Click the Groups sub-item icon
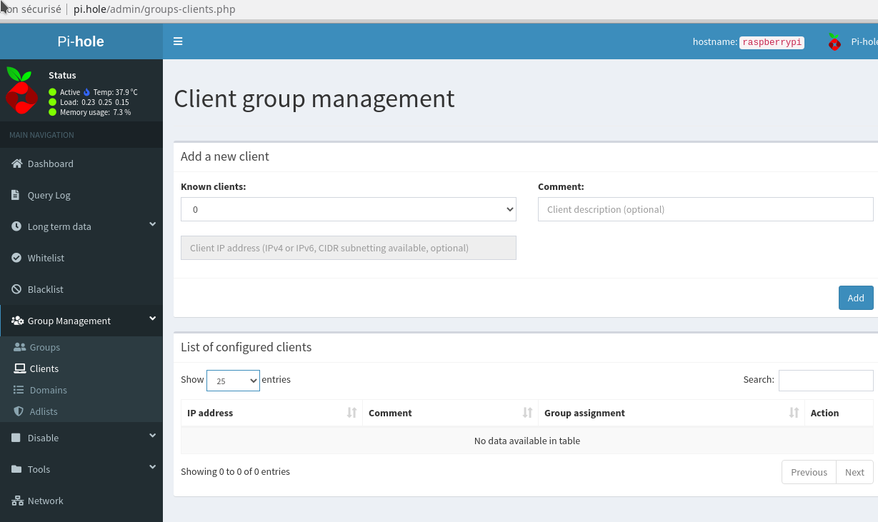The image size is (878, 522). [20, 347]
